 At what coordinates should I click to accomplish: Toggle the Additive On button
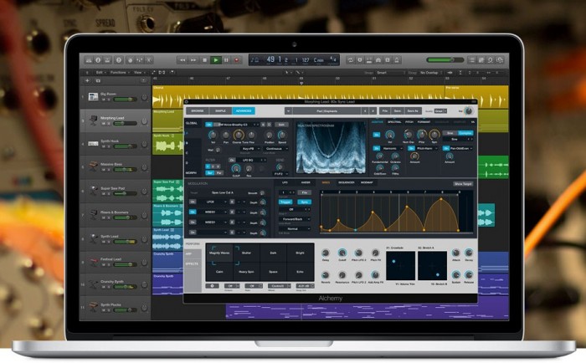point(377,135)
